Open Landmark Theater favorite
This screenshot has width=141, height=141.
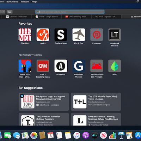pyautogui.click(x=115, y=35)
